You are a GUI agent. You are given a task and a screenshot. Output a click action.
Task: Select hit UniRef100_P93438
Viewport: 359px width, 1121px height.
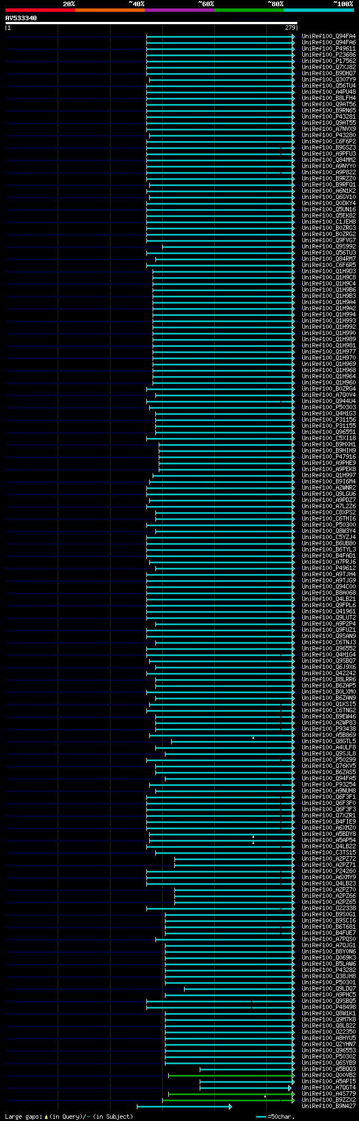tap(329, 729)
